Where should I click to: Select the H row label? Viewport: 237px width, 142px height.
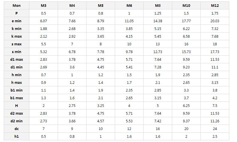pyautogui.click(x=17, y=106)
